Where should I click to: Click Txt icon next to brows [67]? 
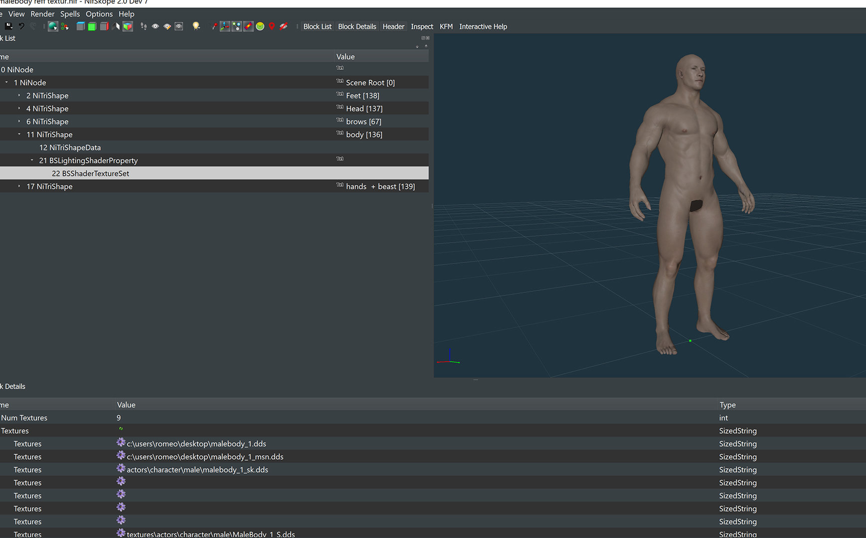(x=340, y=120)
